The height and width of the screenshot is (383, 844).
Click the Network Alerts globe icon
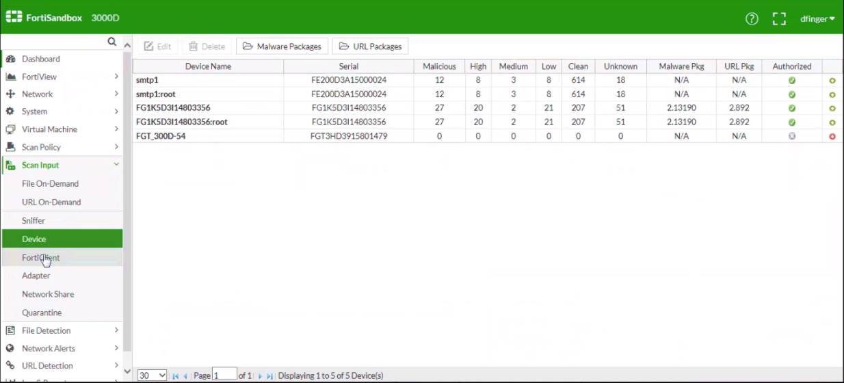(10, 348)
